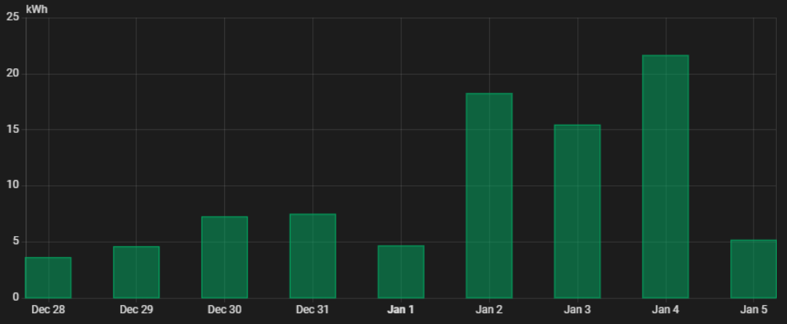The width and height of the screenshot is (787, 324).
Task: Select the Jan 5 x-axis date label
Action: [x=754, y=309]
